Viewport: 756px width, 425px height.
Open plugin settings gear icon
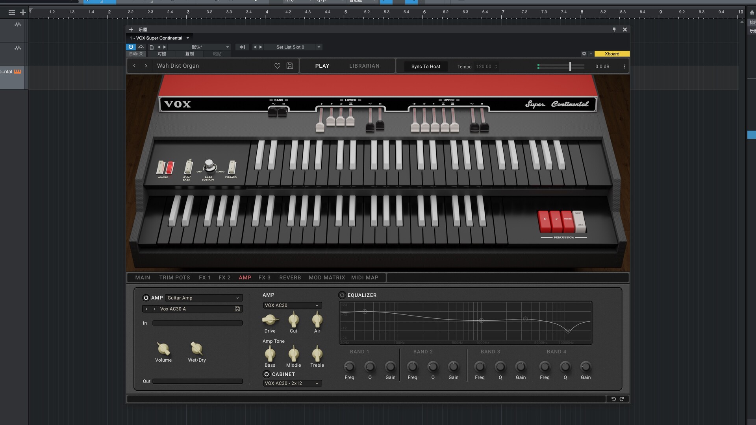[584, 54]
